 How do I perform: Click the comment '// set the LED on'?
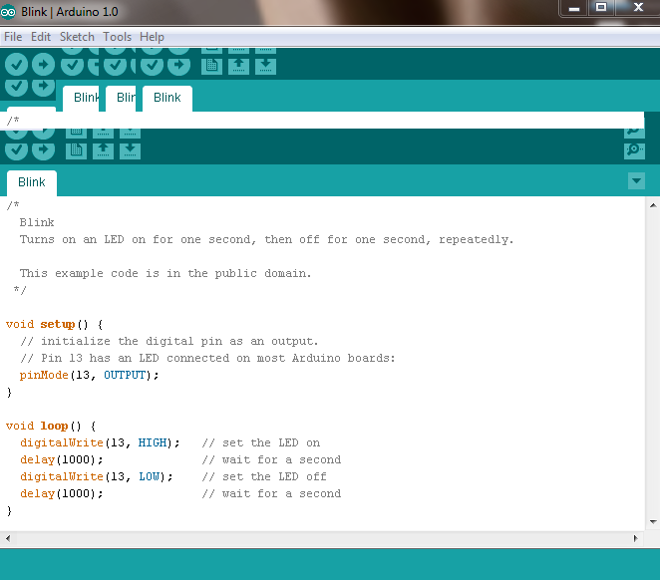pyautogui.click(x=260, y=442)
